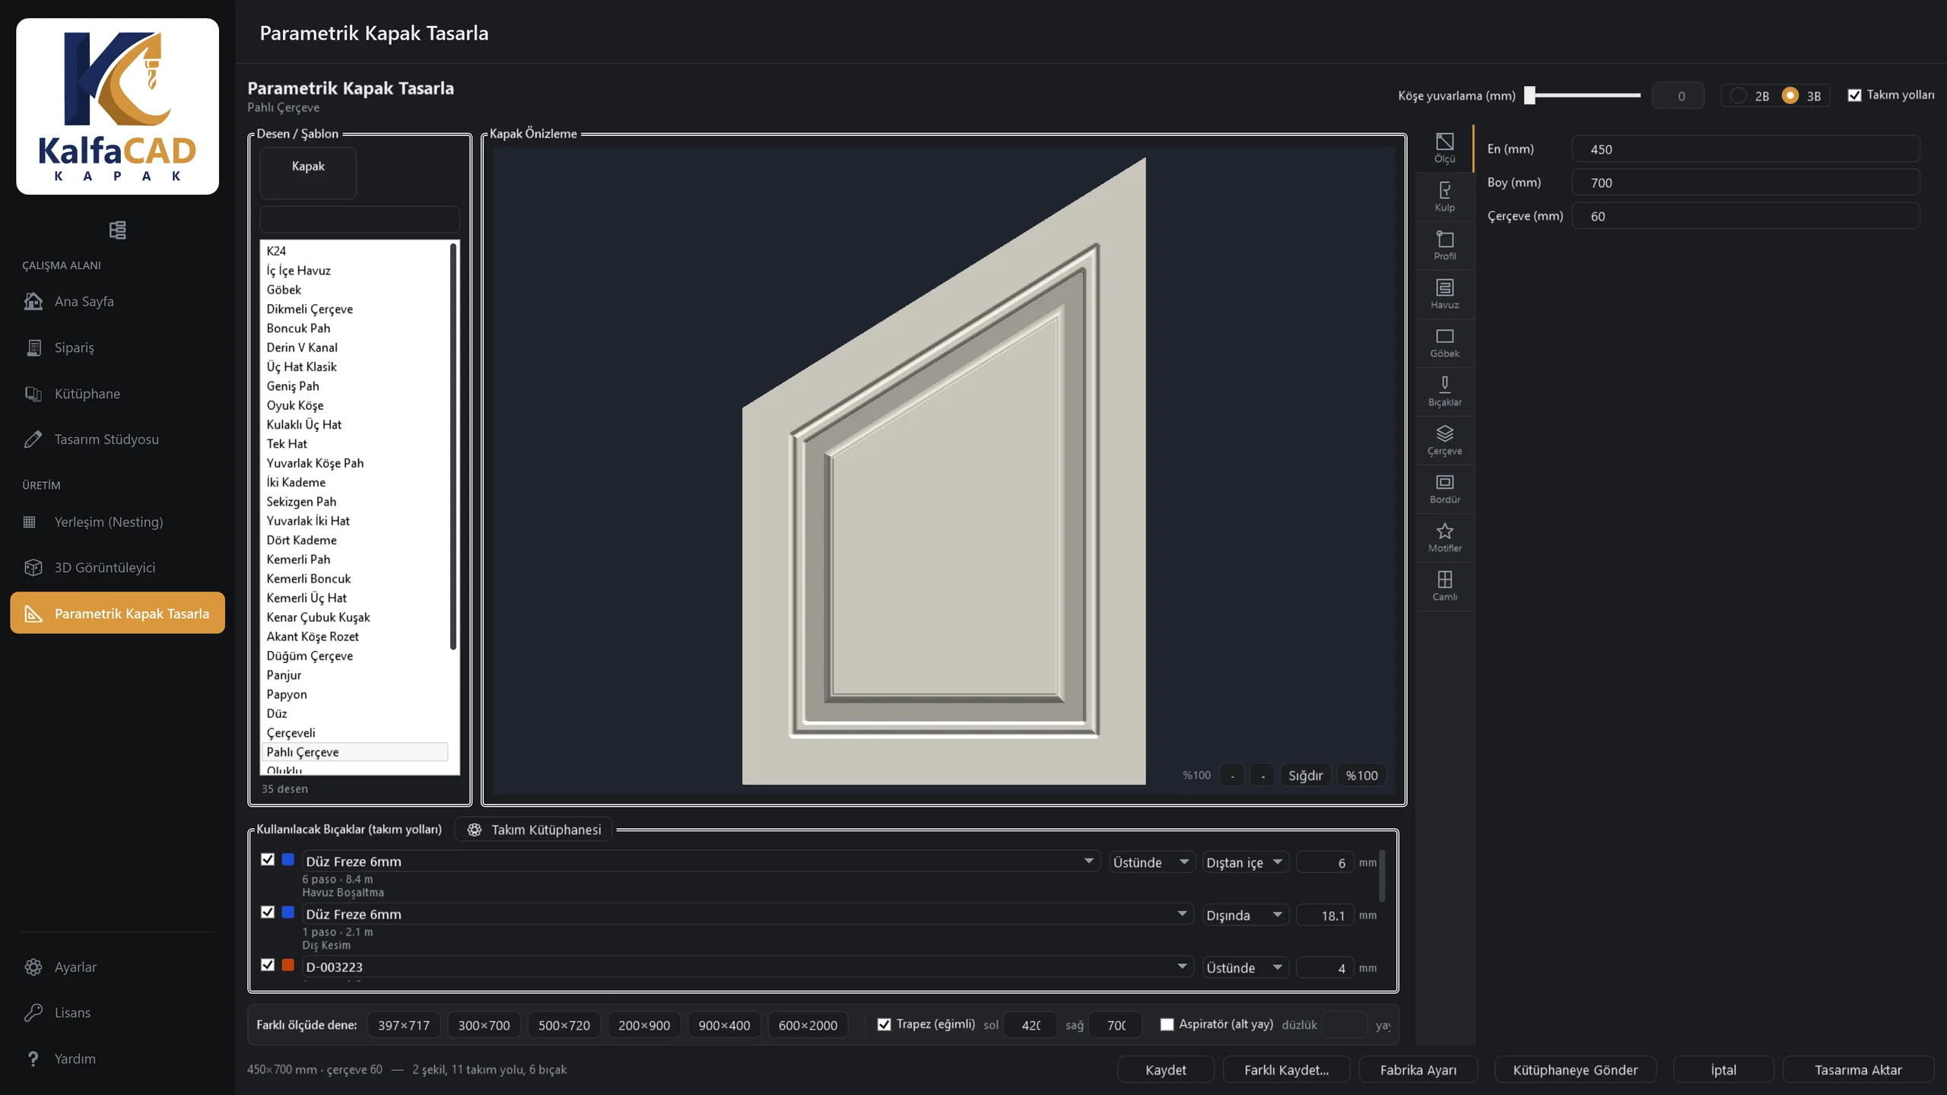Select the Çerçeve layers panel icon
The width and height of the screenshot is (1947, 1095).
click(1444, 440)
